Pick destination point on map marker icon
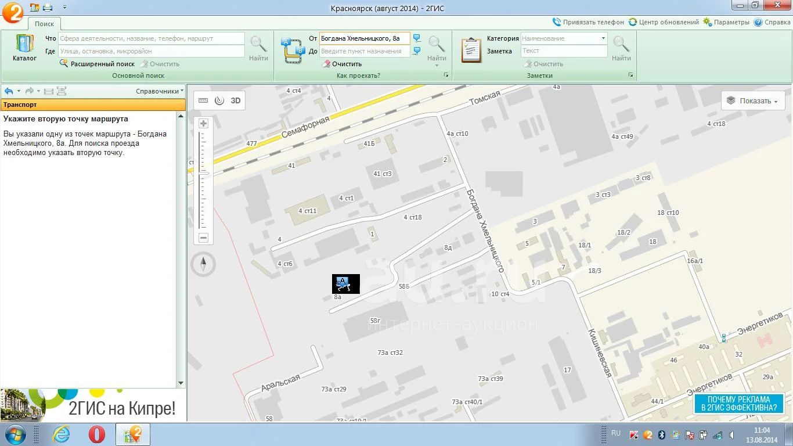Image resolution: width=793 pixels, height=446 pixels. click(x=417, y=51)
